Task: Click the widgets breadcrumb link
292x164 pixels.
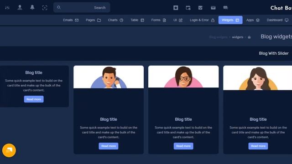Action: [x=237, y=37]
